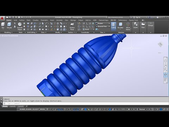
Task: Click the command line input field
Action: (x=86, y=104)
